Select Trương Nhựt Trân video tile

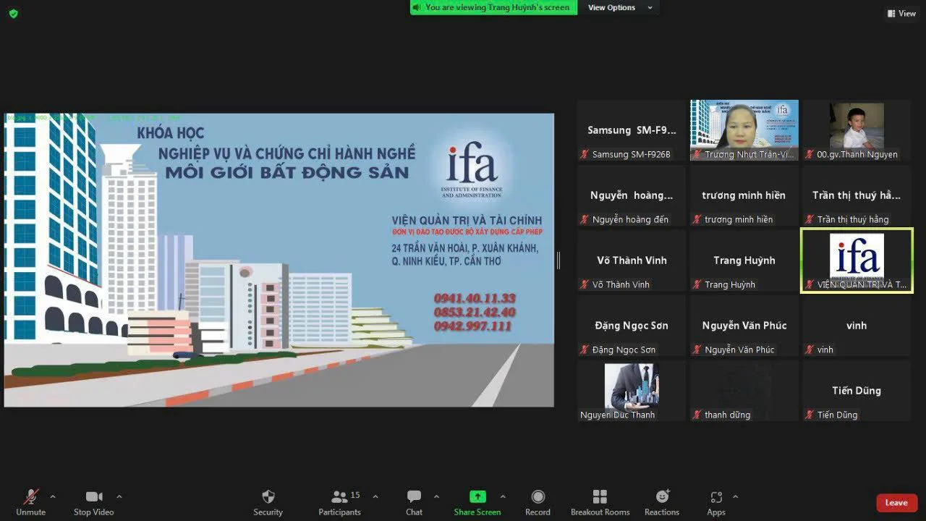[744, 130]
